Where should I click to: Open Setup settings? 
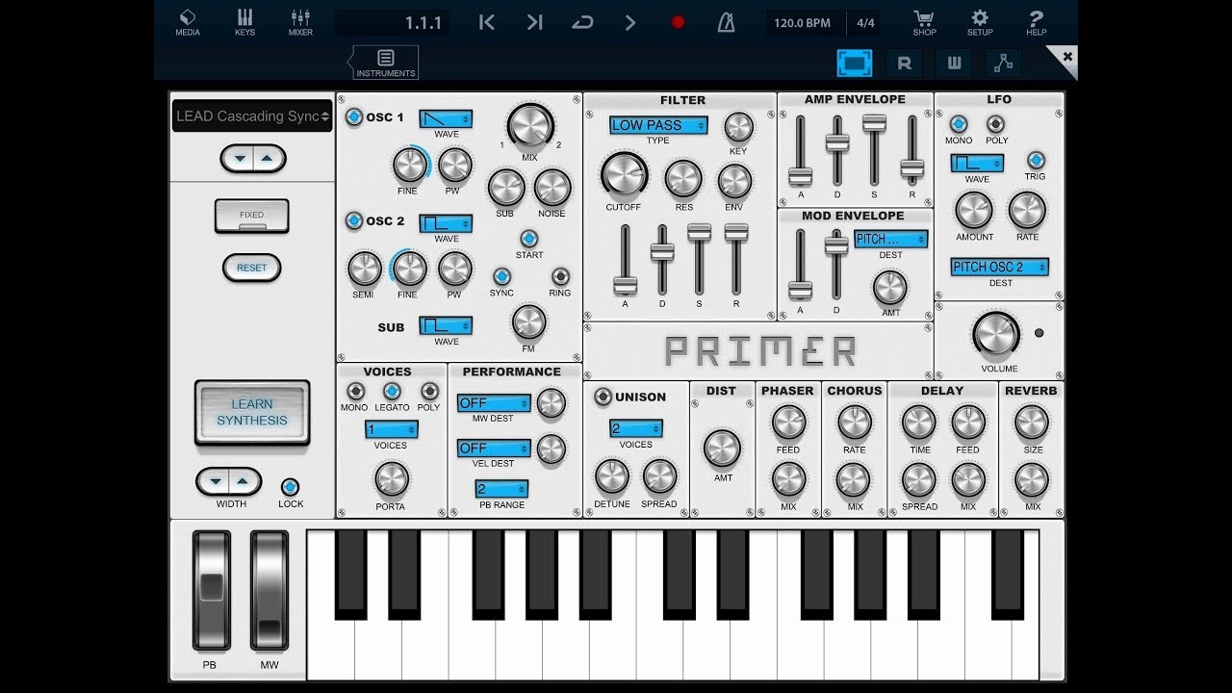tap(980, 22)
